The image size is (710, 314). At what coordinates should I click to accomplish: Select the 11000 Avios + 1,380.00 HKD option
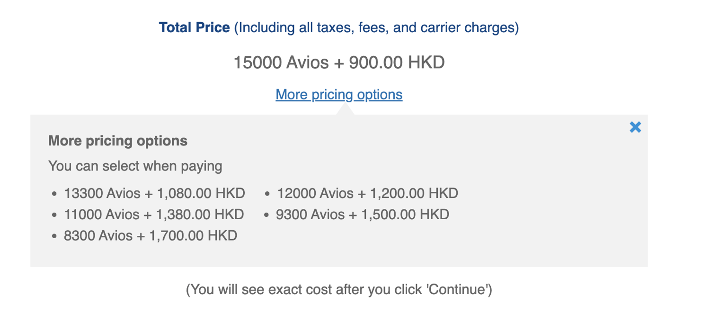point(154,215)
